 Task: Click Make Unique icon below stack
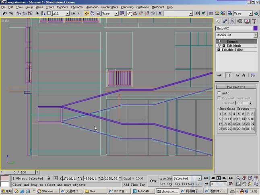pos(237,75)
